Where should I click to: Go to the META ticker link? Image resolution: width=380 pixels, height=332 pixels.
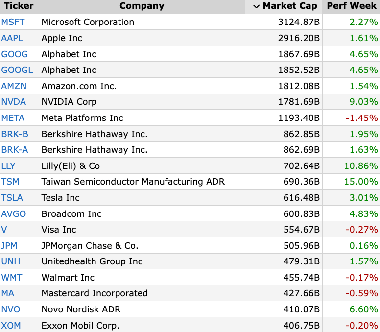pos(13,118)
